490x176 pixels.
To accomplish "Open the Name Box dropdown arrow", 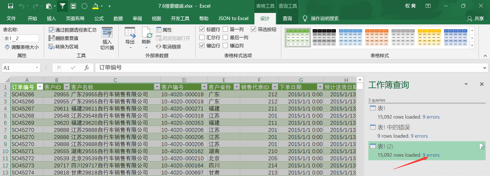I will tap(37, 68).
